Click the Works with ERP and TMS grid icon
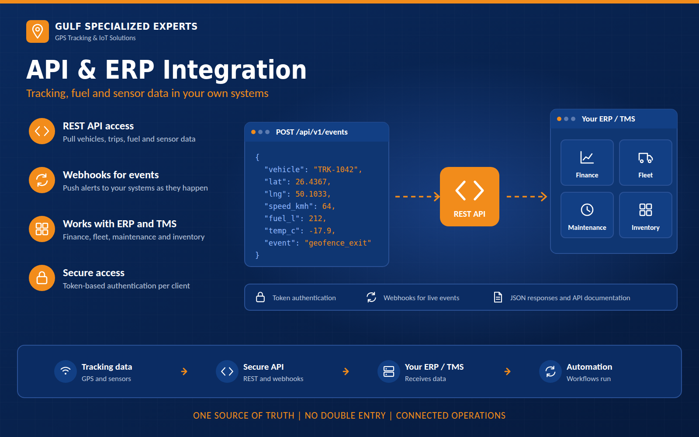Image resolution: width=699 pixels, height=437 pixels. click(42, 229)
